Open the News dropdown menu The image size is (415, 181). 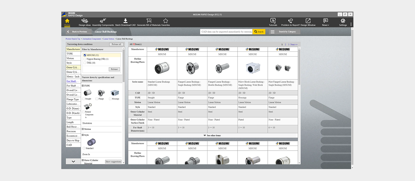(x=326, y=22)
